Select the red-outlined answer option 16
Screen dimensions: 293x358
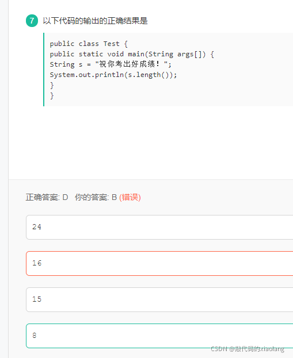[159, 264]
